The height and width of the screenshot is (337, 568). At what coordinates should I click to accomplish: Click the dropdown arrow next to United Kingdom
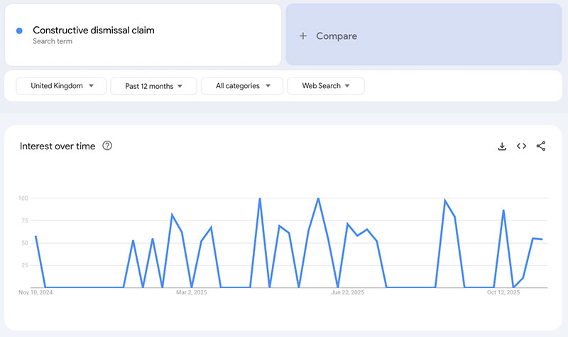point(92,86)
